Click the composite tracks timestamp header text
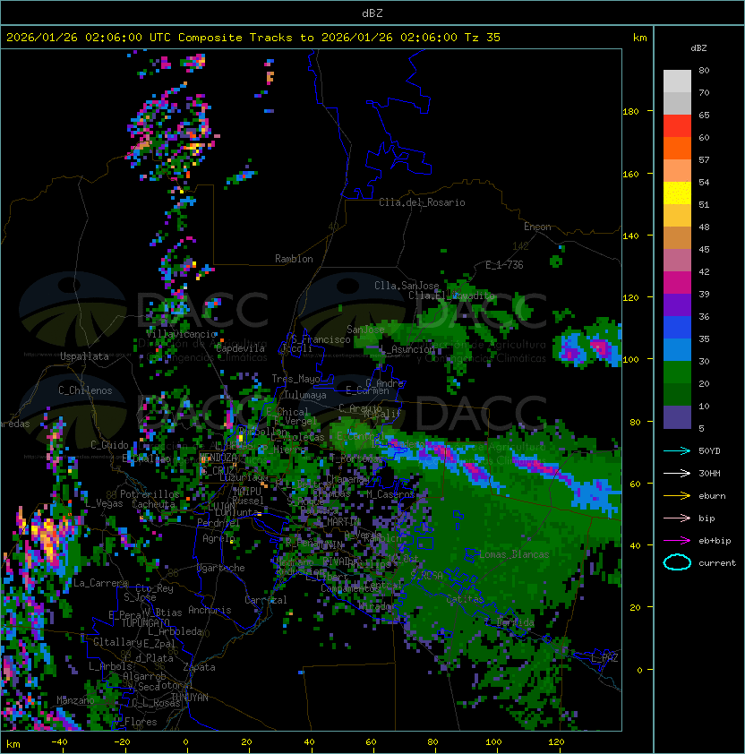 [x=253, y=38]
